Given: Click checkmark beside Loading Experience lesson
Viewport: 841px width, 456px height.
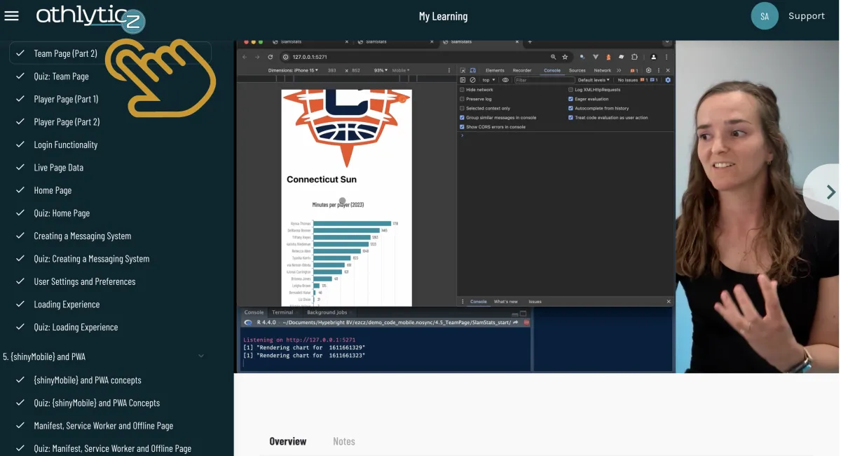Looking at the screenshot, I should coord(20,304).
